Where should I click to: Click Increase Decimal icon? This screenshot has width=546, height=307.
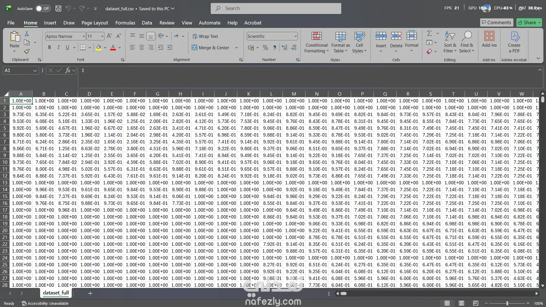285,48
